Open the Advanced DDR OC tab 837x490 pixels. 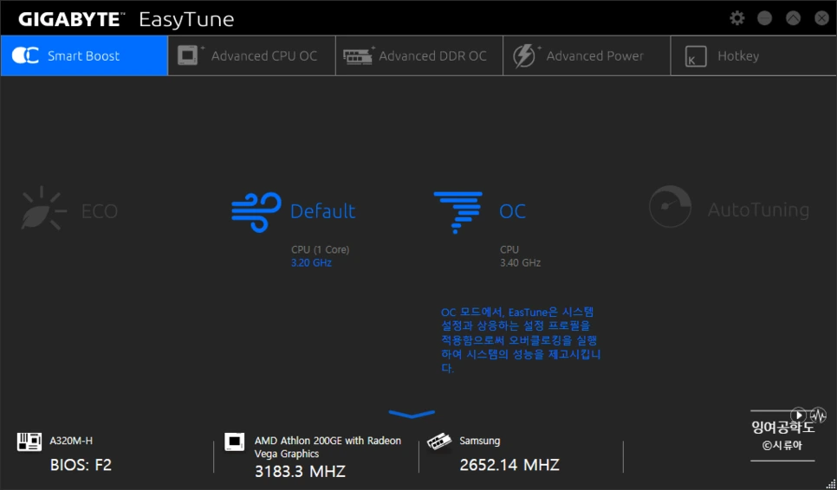pyautogui.click(x=419, y=56)
